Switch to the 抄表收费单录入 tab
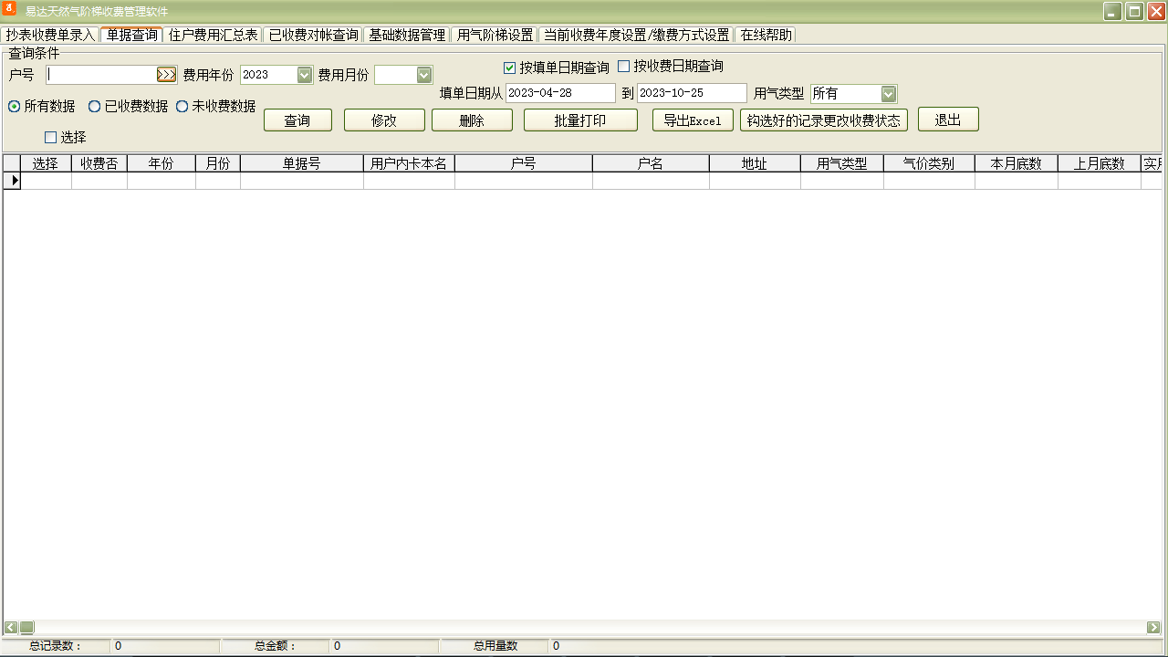 50,35
